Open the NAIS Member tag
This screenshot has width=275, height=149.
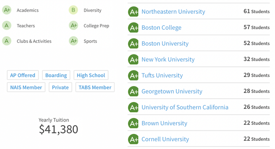click(x=26, y=87)
